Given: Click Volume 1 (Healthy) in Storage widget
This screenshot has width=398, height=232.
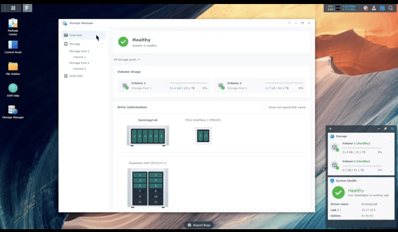Looking at the screenshot, I should coord(356,143).
